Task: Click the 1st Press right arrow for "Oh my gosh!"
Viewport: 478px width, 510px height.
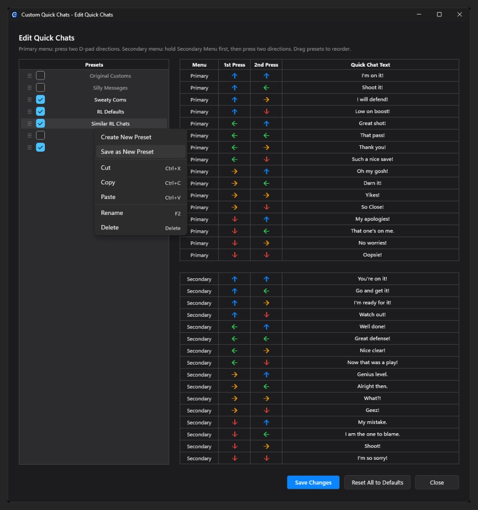Action: click(x=235, y=171)
